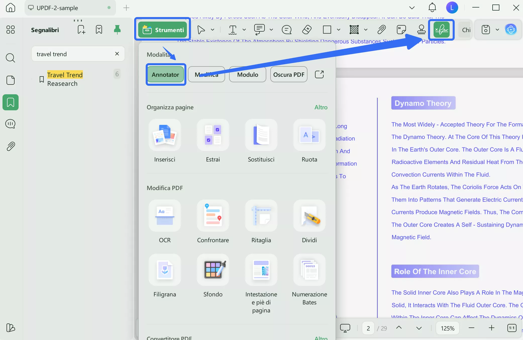Toggle the pin bookmark panel icon
The height and width of the screenshot is (340, 523).
(117, 30)
